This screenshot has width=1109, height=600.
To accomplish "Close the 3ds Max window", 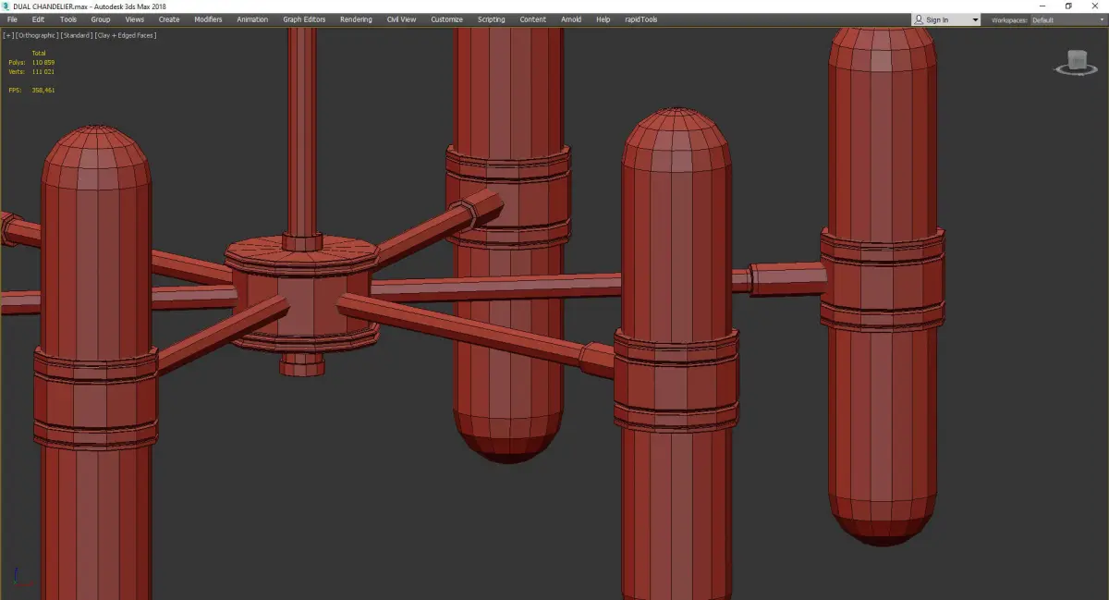I will pyautogui.click(x=1094, y=6).
